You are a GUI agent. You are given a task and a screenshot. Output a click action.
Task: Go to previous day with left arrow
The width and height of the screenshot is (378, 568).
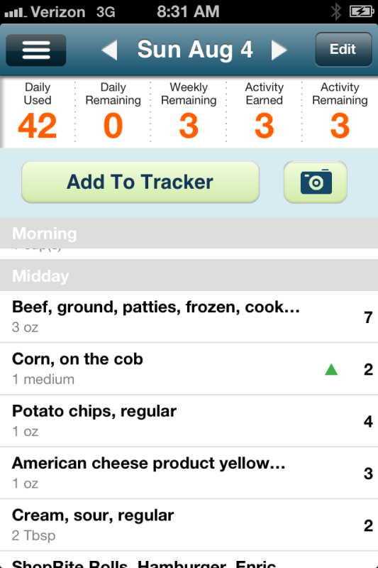[109, 50]
